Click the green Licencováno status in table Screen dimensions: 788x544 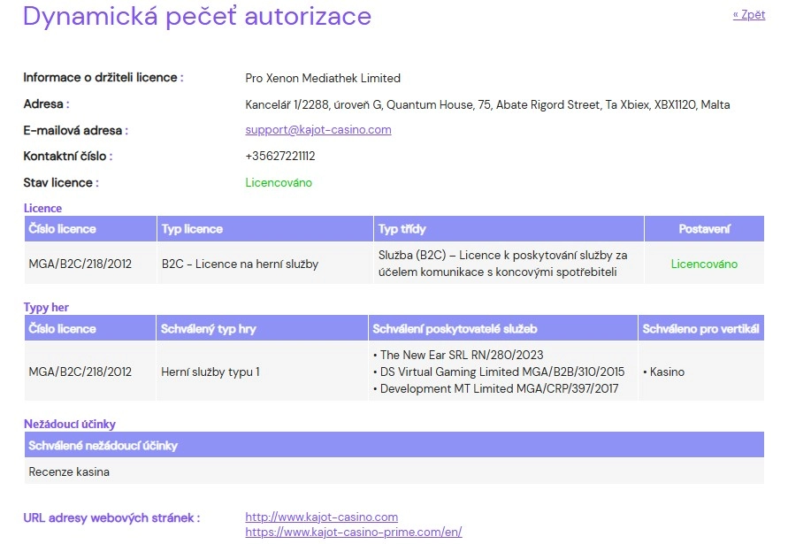click(704, 264)
